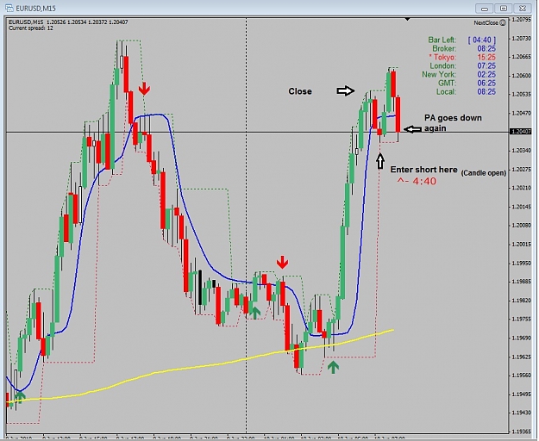Click the 1.19690 price axis label
Image resolution: width=539 pixels, height=441 pixels.
click(522, 338)
